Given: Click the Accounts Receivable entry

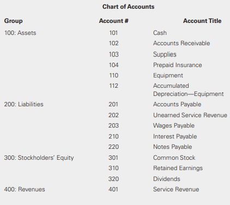Looking at the screenshot, I should pyautogui.click(x=181, y=43).
